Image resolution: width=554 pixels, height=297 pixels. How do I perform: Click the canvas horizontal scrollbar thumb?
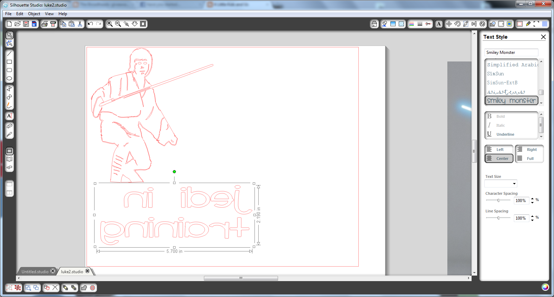point(241,278)
